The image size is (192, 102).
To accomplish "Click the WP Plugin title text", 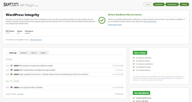I will [x=27, y=5].
